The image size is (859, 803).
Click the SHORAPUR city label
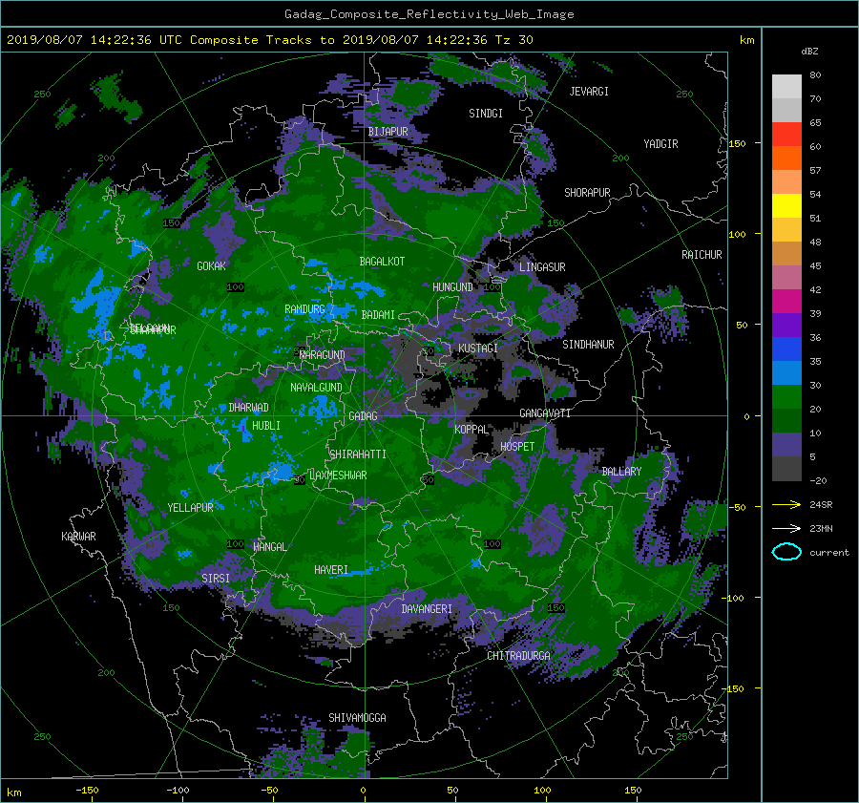tap(587, 193)
